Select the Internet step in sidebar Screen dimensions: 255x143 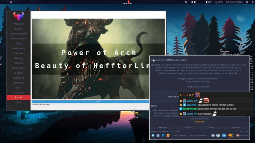click(19, 53)
